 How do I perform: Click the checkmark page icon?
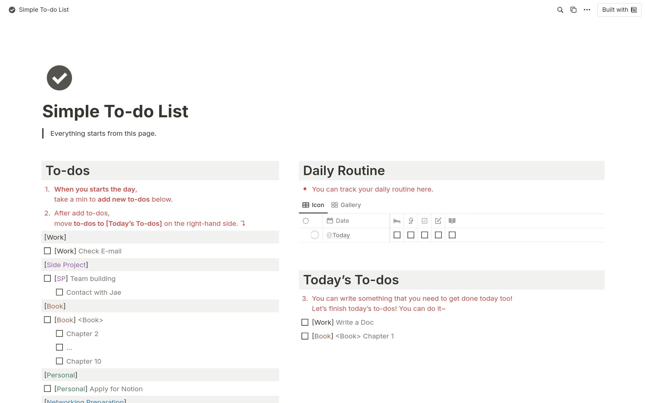59,78
